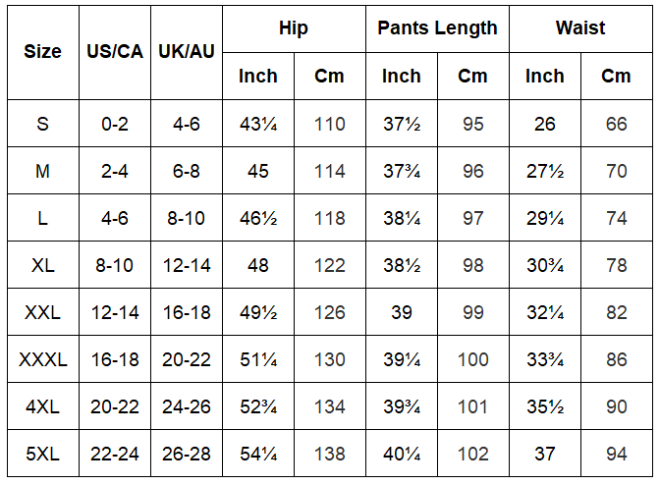Click the Pants Length header cell

click(x=437, y=28)
